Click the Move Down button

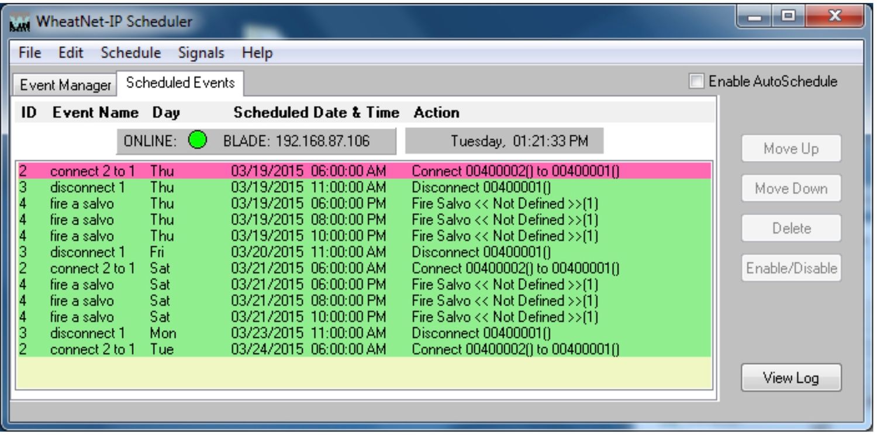791,188
